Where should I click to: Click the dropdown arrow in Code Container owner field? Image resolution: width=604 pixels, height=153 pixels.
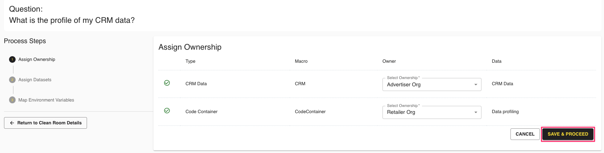pyautogui.click(x=476, y=112)
